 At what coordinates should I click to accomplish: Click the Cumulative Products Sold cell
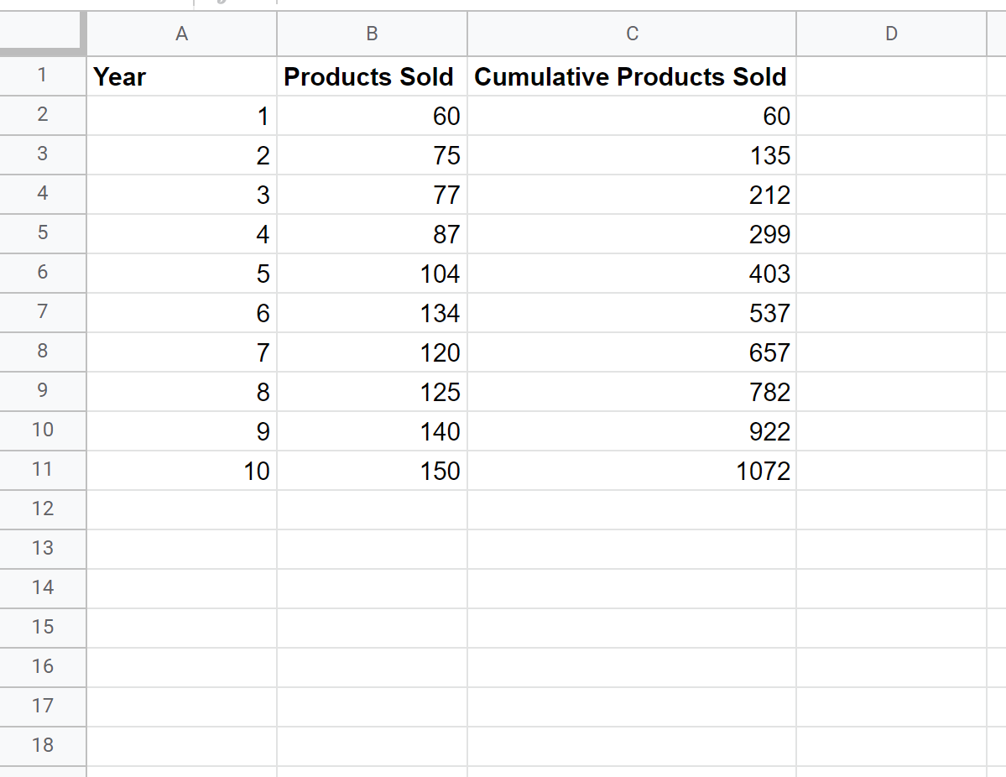[x=632, y=76]
